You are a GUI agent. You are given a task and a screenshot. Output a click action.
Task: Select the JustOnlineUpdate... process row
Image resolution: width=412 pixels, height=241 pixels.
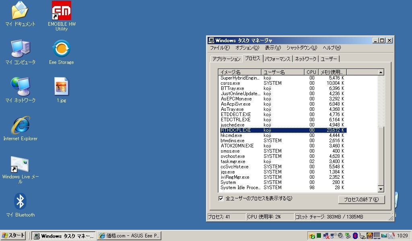click(x=282, y=94)
